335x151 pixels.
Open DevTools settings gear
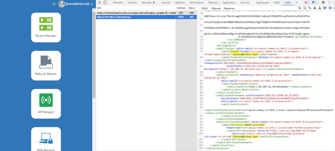click(x=323, y=2)
